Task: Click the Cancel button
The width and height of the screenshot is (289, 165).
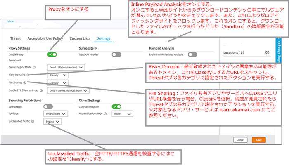Action: [239, 140]
